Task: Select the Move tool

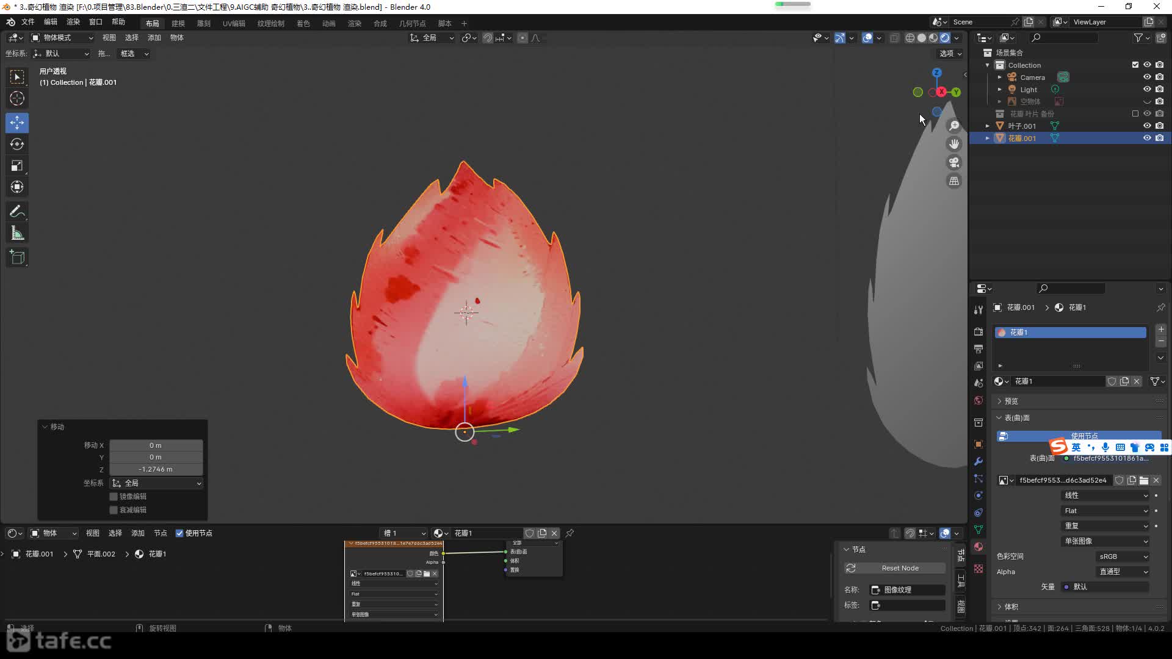Action: click(17, 123)
